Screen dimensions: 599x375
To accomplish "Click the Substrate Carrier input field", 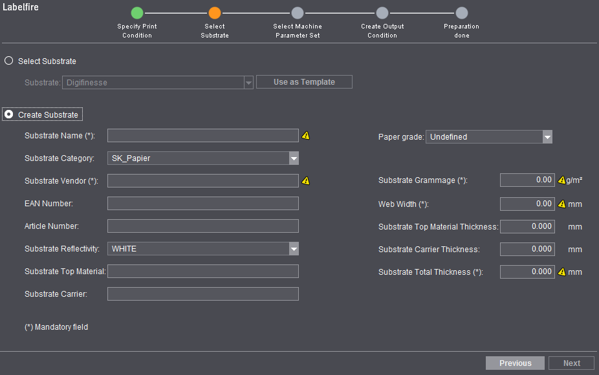I will (203, 294).
